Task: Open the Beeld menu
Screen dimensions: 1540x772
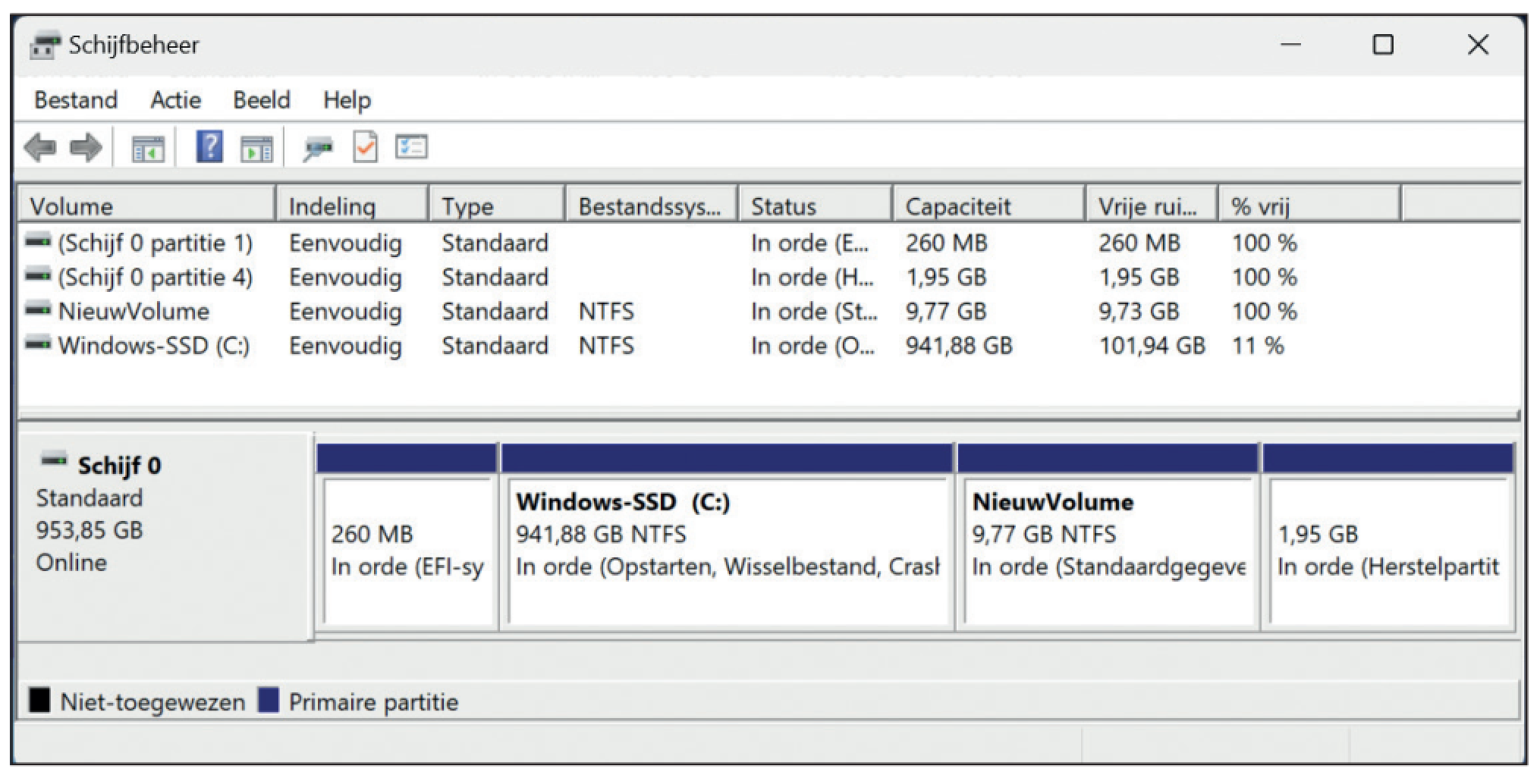Action: click(x=261, y=100)
